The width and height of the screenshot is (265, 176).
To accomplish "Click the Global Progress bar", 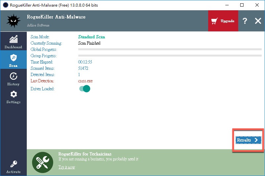I will coord(170,49).
